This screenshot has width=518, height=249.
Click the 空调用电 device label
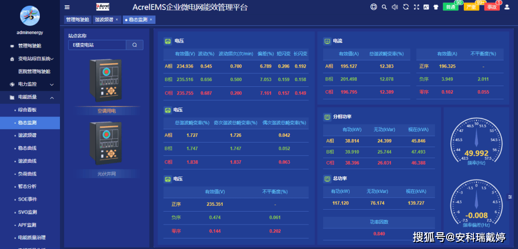click(106, 111)
